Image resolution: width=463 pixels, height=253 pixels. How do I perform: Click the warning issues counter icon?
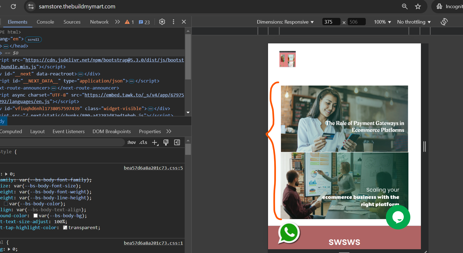[x=129, y=22]
